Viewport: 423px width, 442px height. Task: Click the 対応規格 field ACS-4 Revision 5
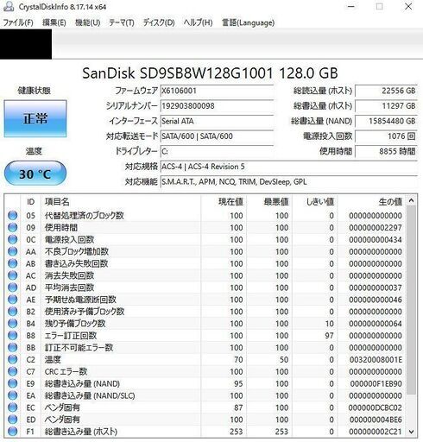click(288, 167)
